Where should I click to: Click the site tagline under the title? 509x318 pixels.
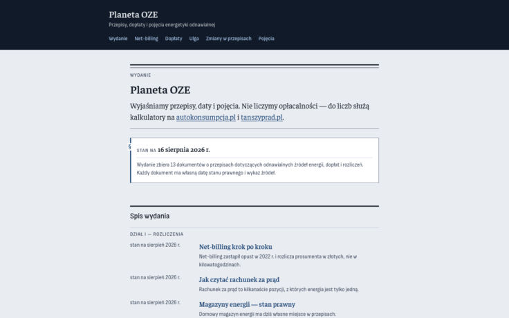pos(162,25)
